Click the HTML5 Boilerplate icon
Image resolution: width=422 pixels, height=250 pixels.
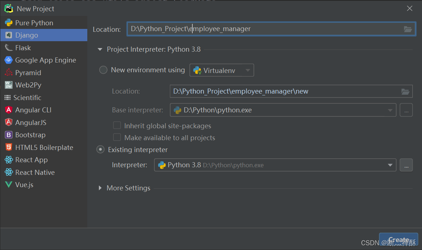(x=9, y=147)
